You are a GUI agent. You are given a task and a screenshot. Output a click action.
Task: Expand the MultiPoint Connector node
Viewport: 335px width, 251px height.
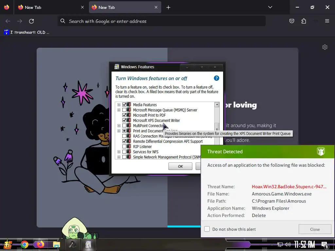[119, 126]
